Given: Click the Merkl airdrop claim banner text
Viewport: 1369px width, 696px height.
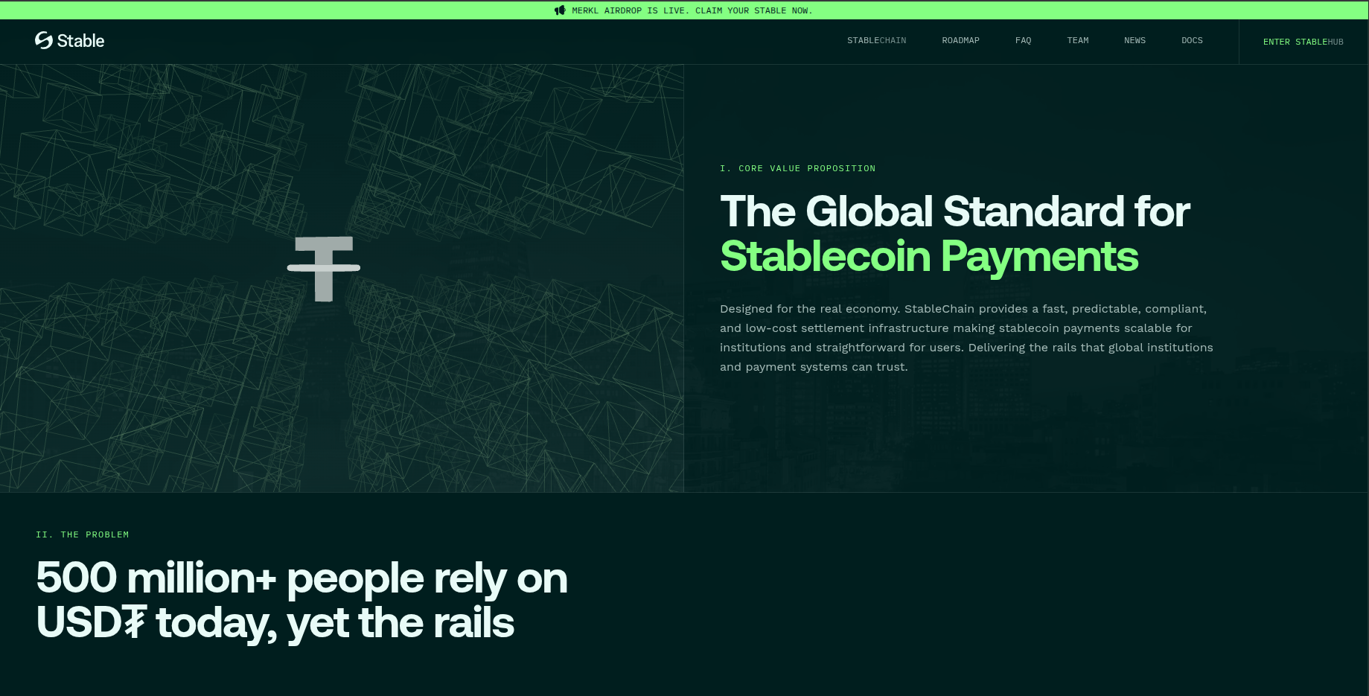Looking at the screenshot, I should pyautogui.click(x=692, y=10).
